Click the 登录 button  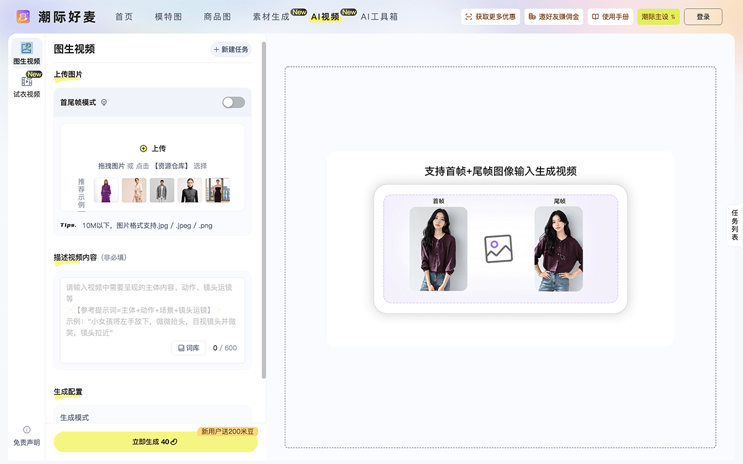[703, 17]
